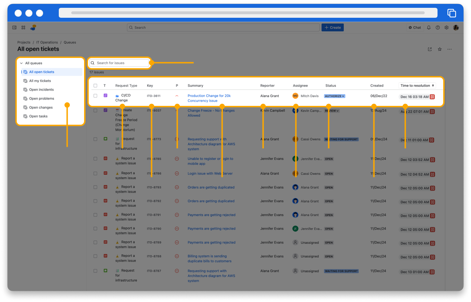The height and width of the screenshot is (302, 471).
Task: Open the notifications bell
Action: click(x=429, y=27)
